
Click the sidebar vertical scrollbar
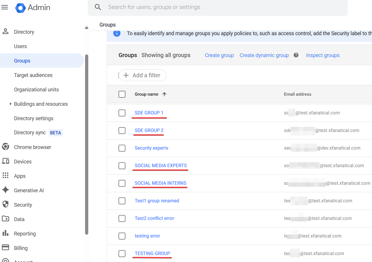pyautogui.click(x=87, y=144)
